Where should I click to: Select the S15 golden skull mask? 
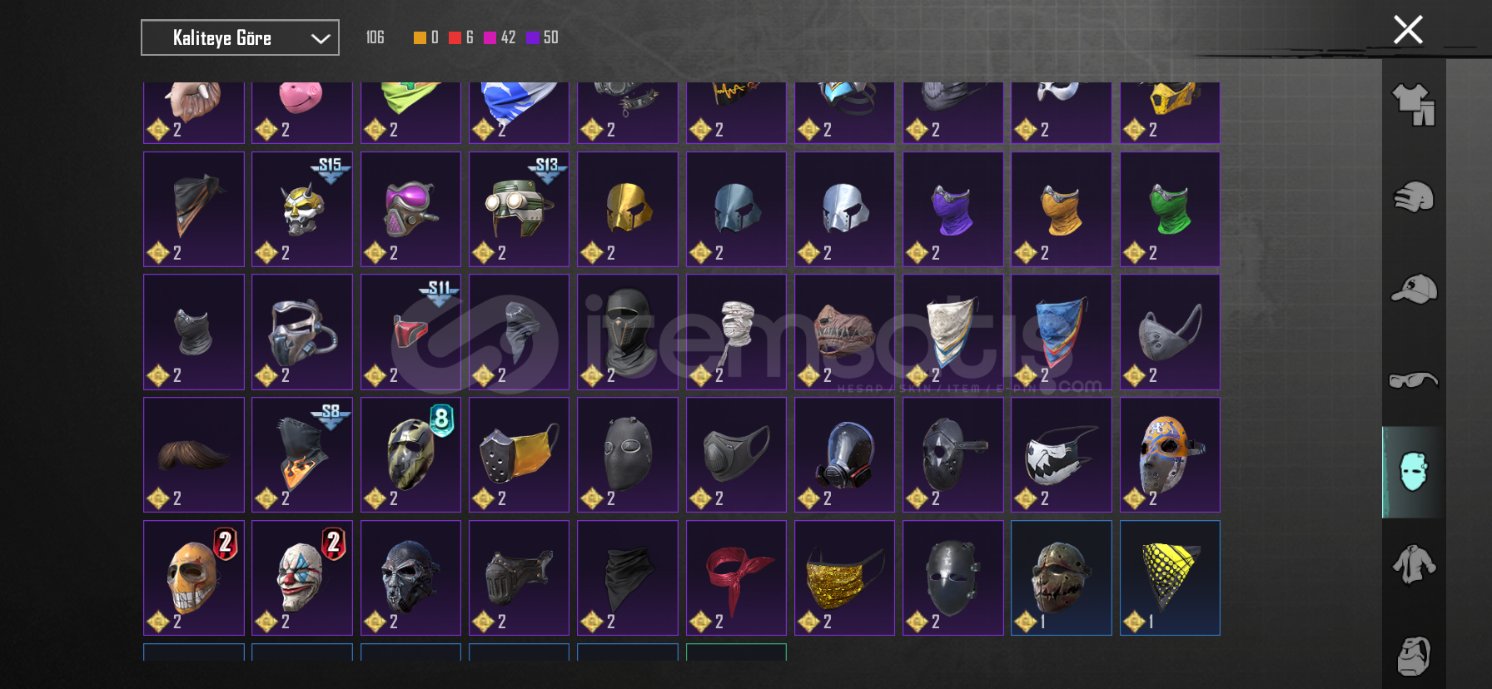(x=302, y=209)
